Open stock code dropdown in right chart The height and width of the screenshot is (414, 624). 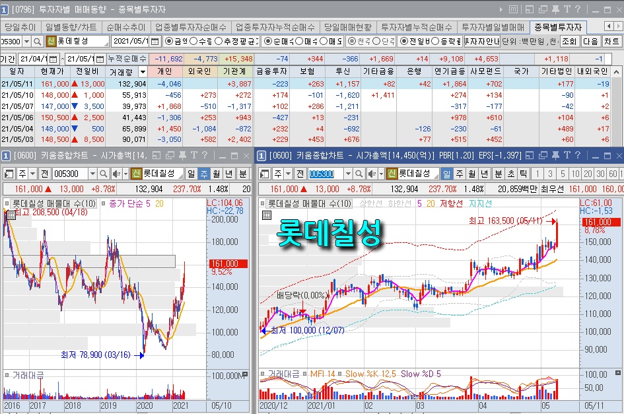[x=348, y=174]
